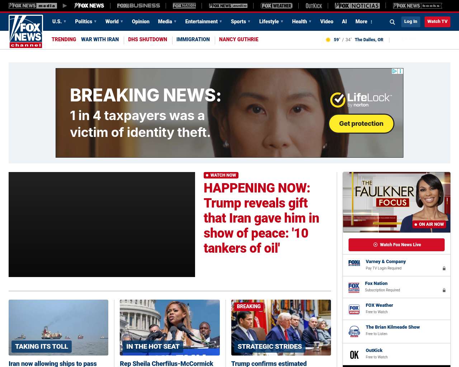This screenshot has width=459, height=367.
Task: Go to the AI section
Action: [344, 22]
